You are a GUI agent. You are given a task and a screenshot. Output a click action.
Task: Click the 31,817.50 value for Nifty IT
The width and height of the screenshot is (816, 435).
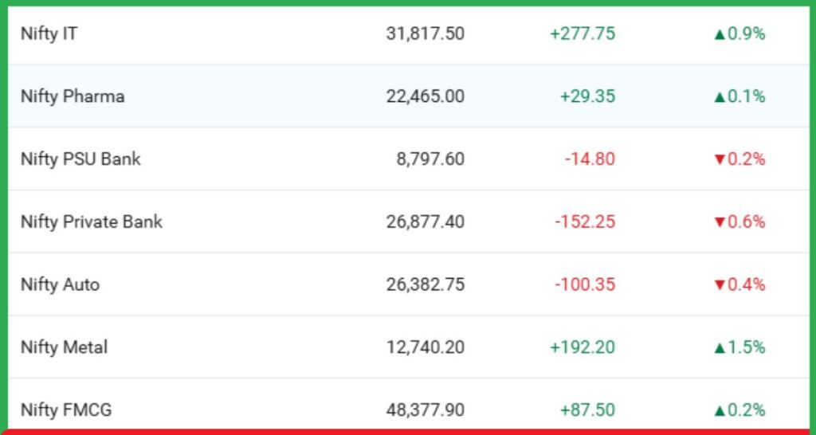(424, 34)
